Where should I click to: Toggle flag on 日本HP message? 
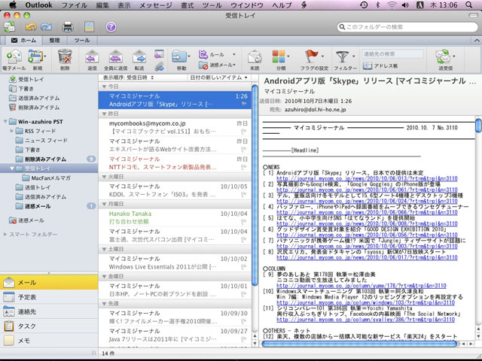pos(244,294)
